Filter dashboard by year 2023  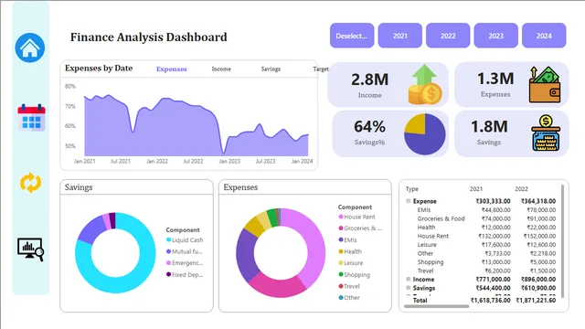[x=495, y=36]
